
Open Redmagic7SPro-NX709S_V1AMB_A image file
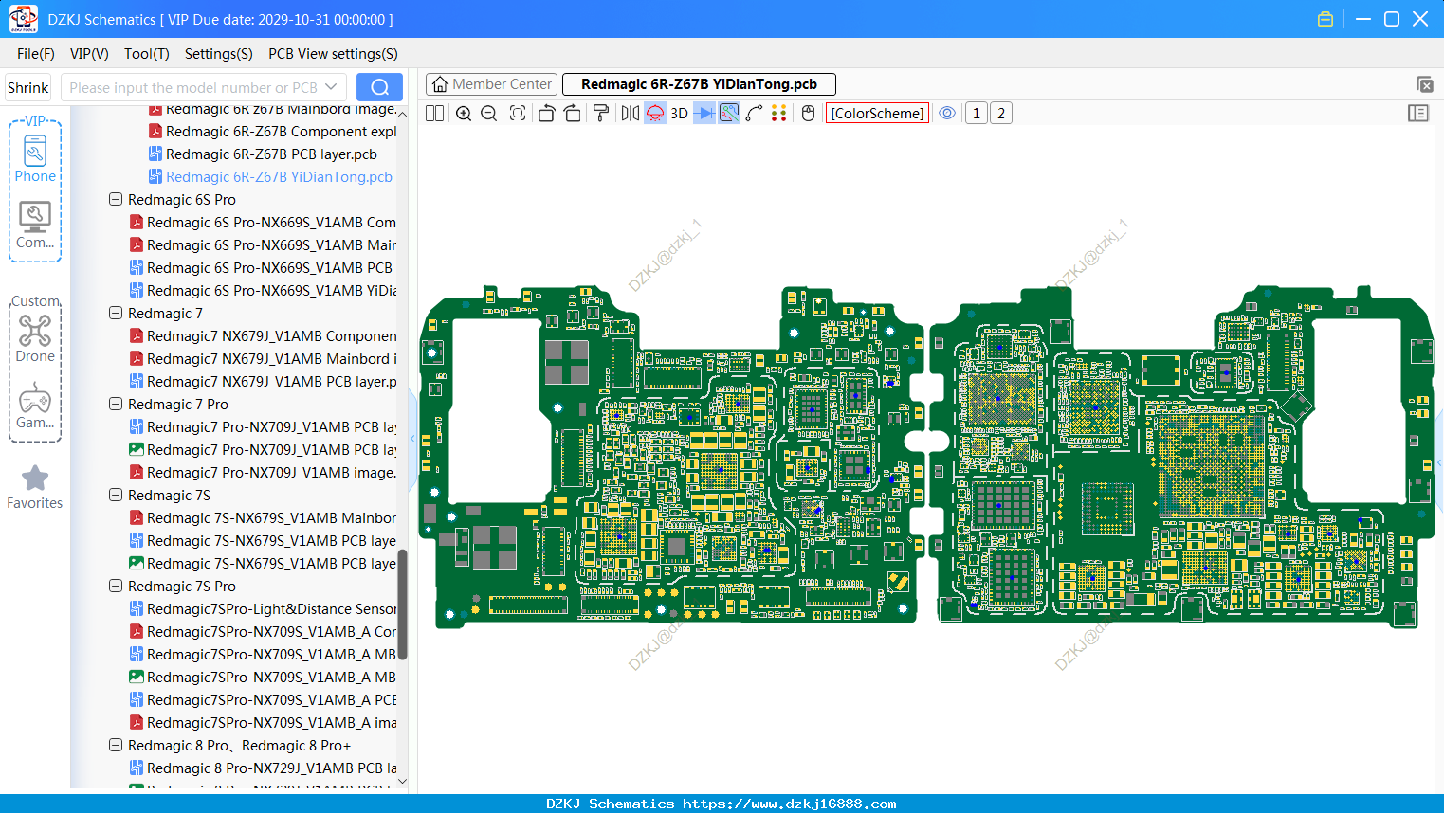(264, 723)
